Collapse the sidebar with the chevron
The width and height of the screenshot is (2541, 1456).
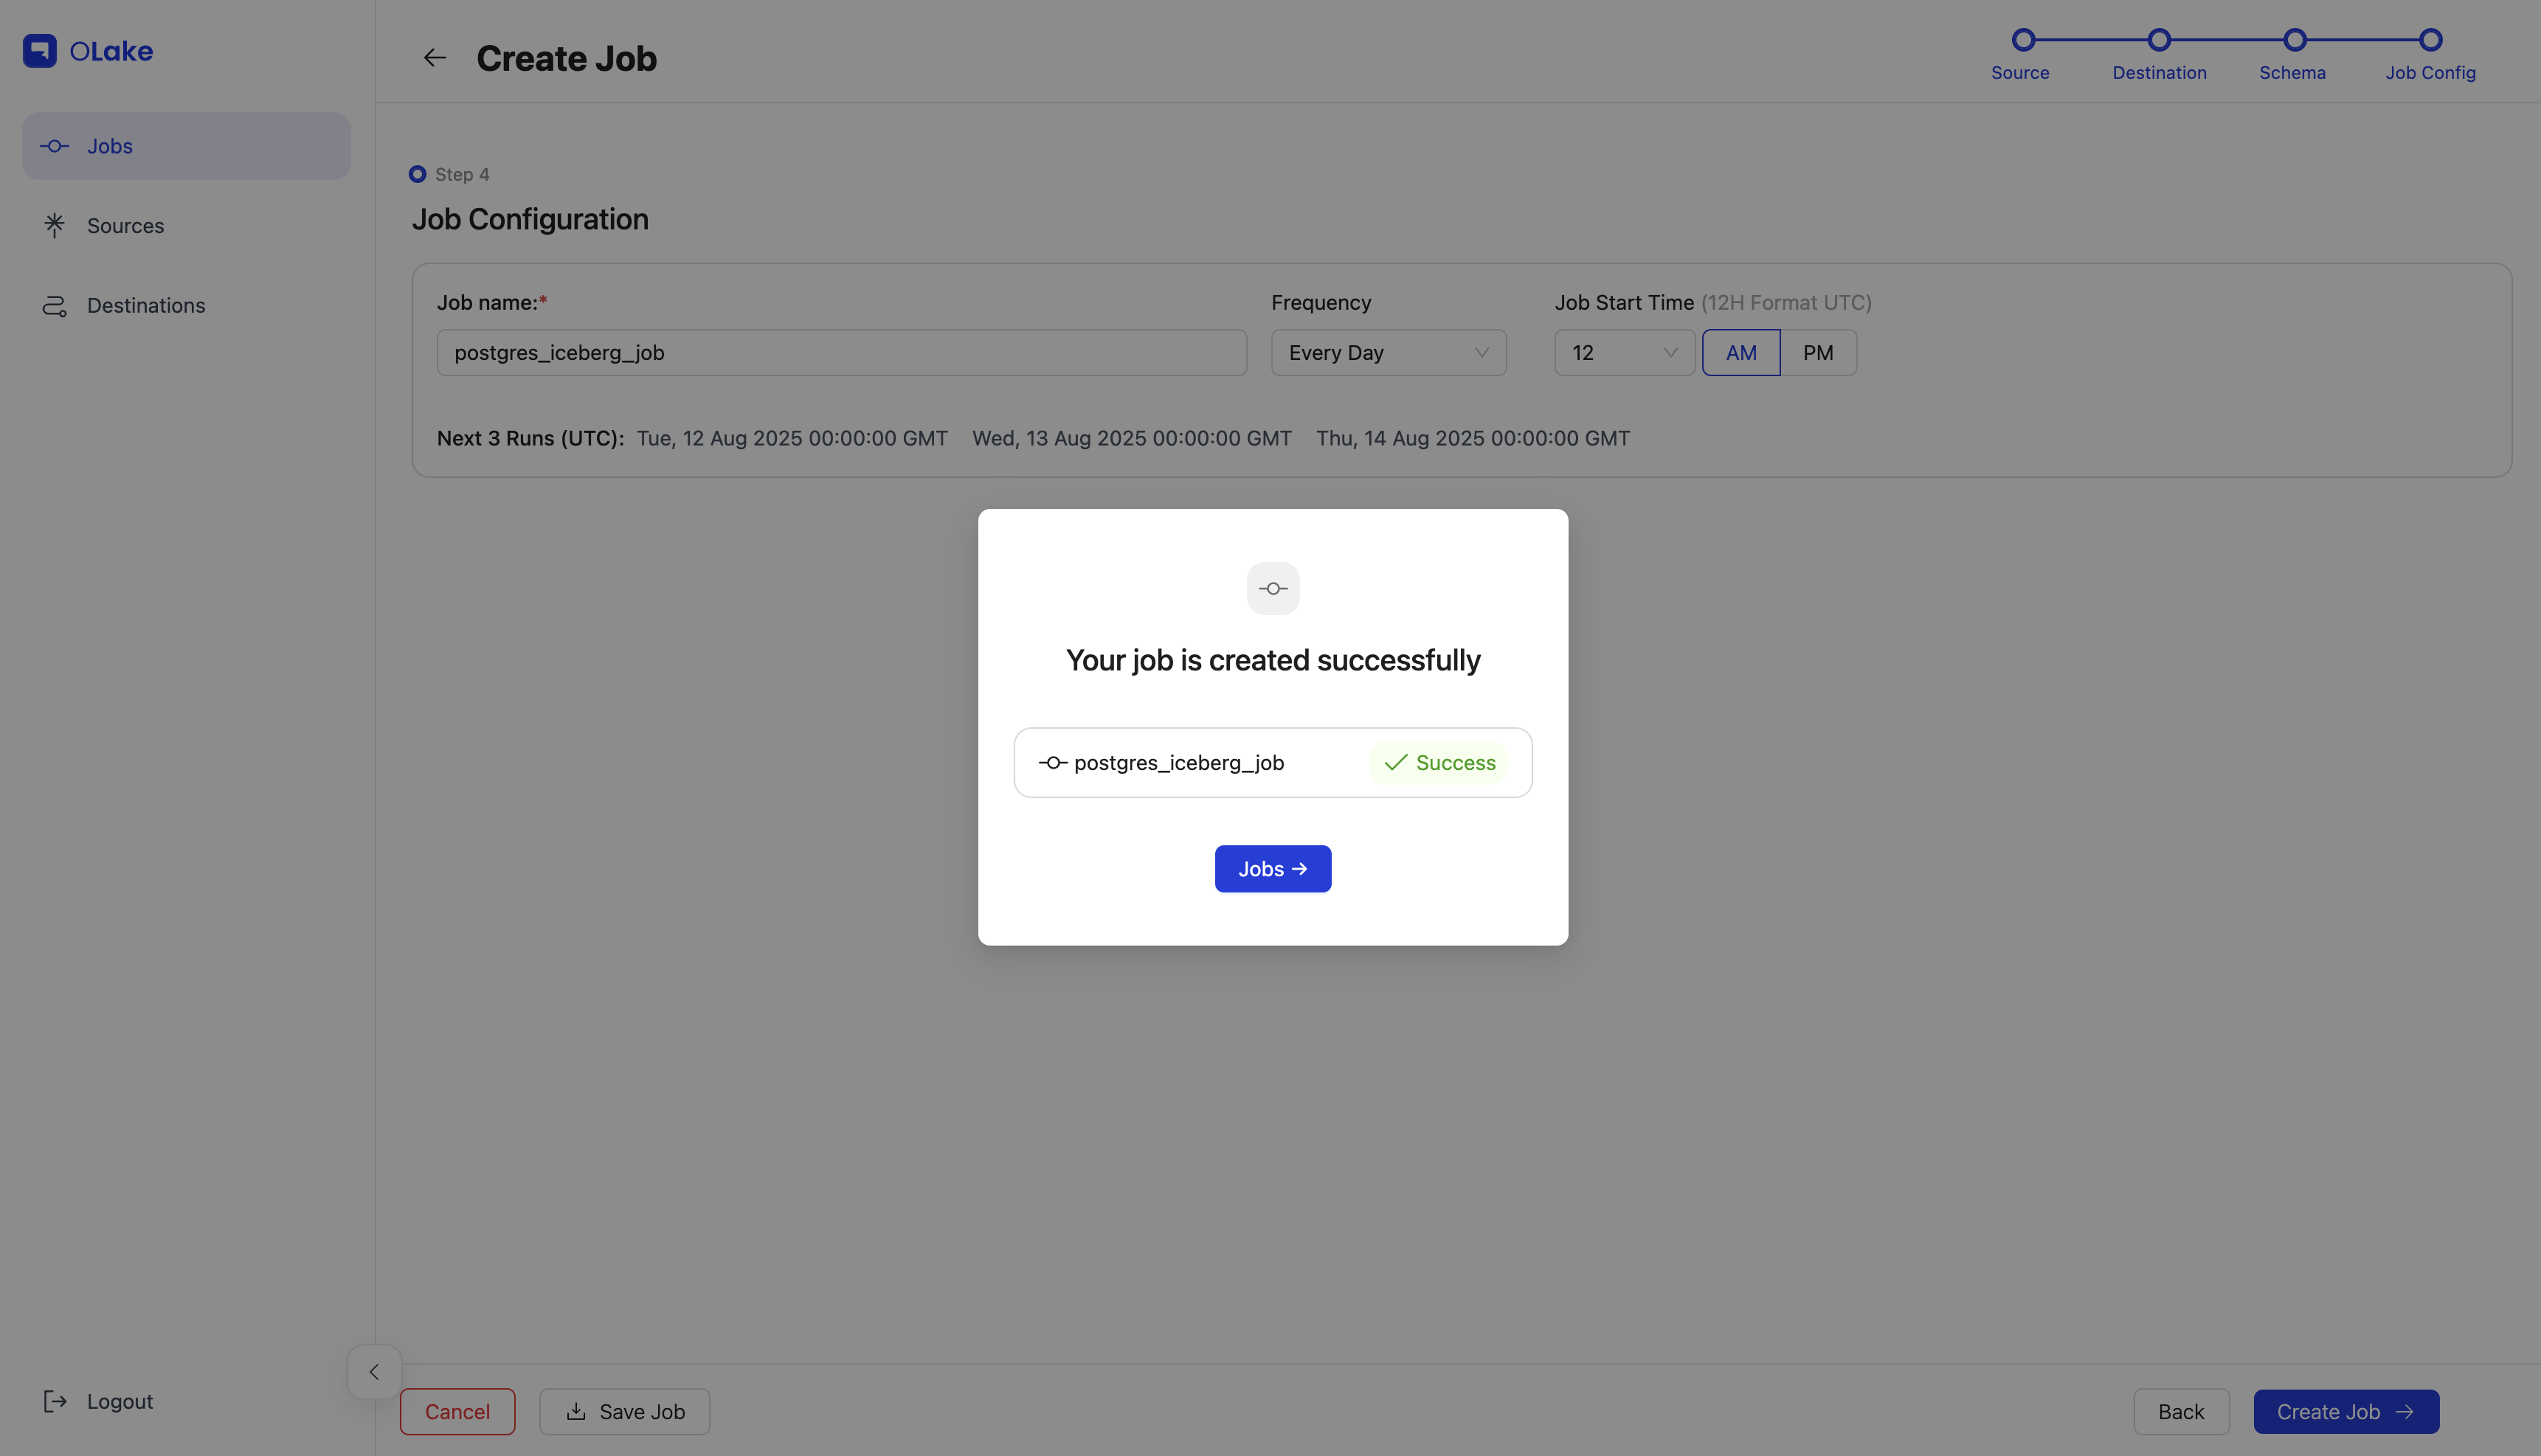374,1372
